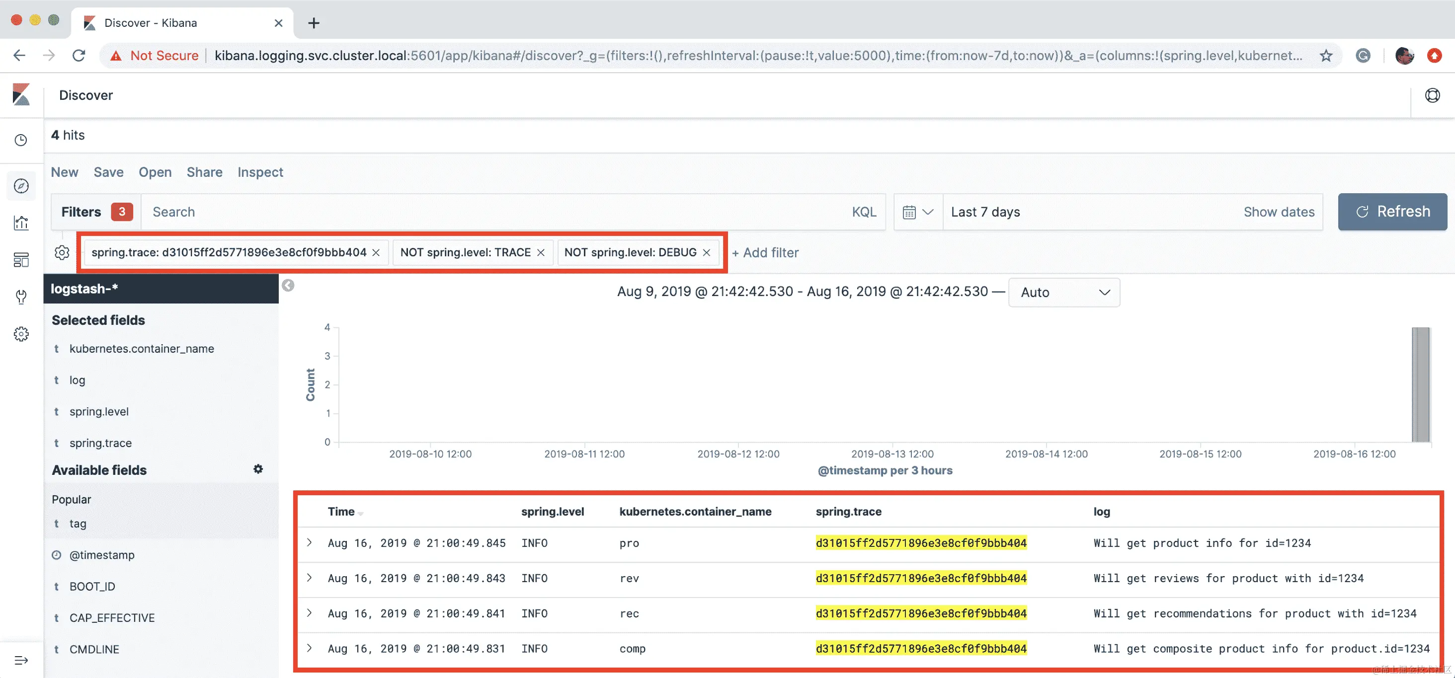Image resolution: width=1455 pixels, height=678 pixels.
Task: Open Available fields settings gear
Action: pos(258,469)
